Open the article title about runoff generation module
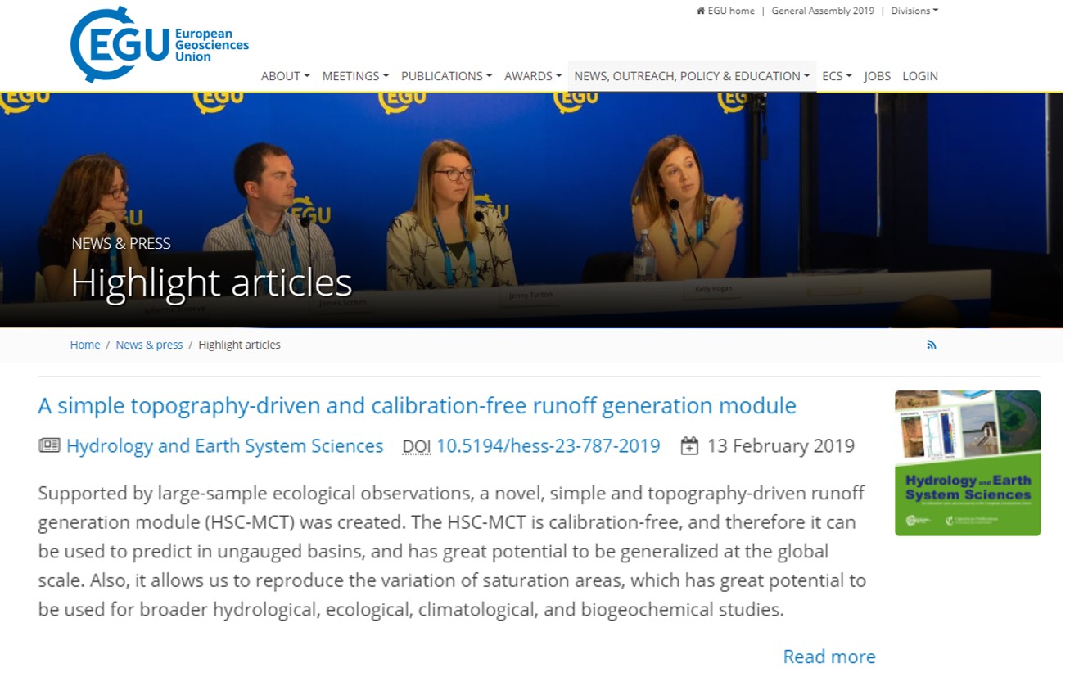 (417, 405)
